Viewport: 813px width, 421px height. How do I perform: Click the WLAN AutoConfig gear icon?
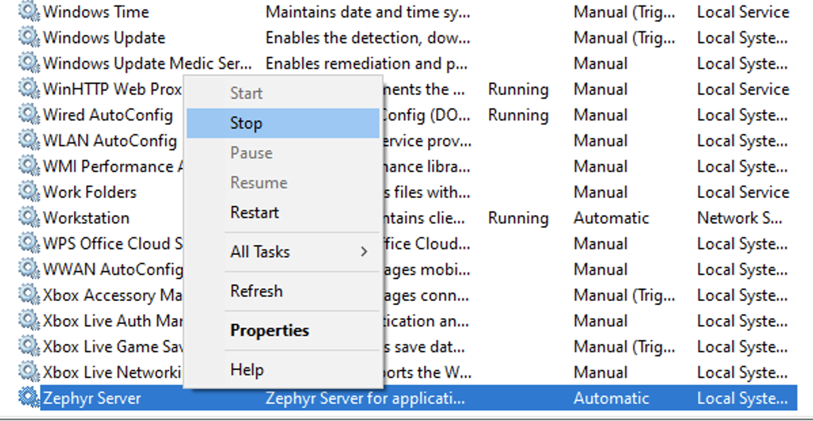coord(28,140)
